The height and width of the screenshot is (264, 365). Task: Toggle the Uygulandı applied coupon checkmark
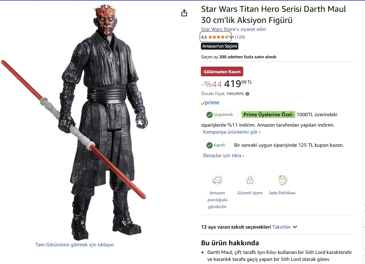[x=210, y=114]
